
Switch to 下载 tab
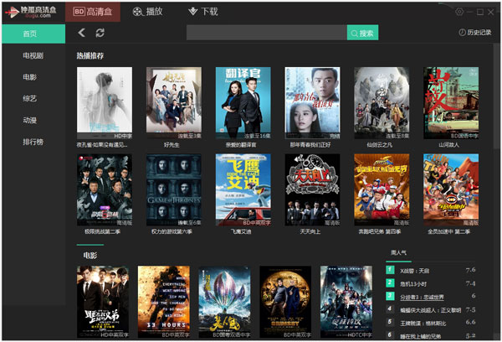[203, 12]
